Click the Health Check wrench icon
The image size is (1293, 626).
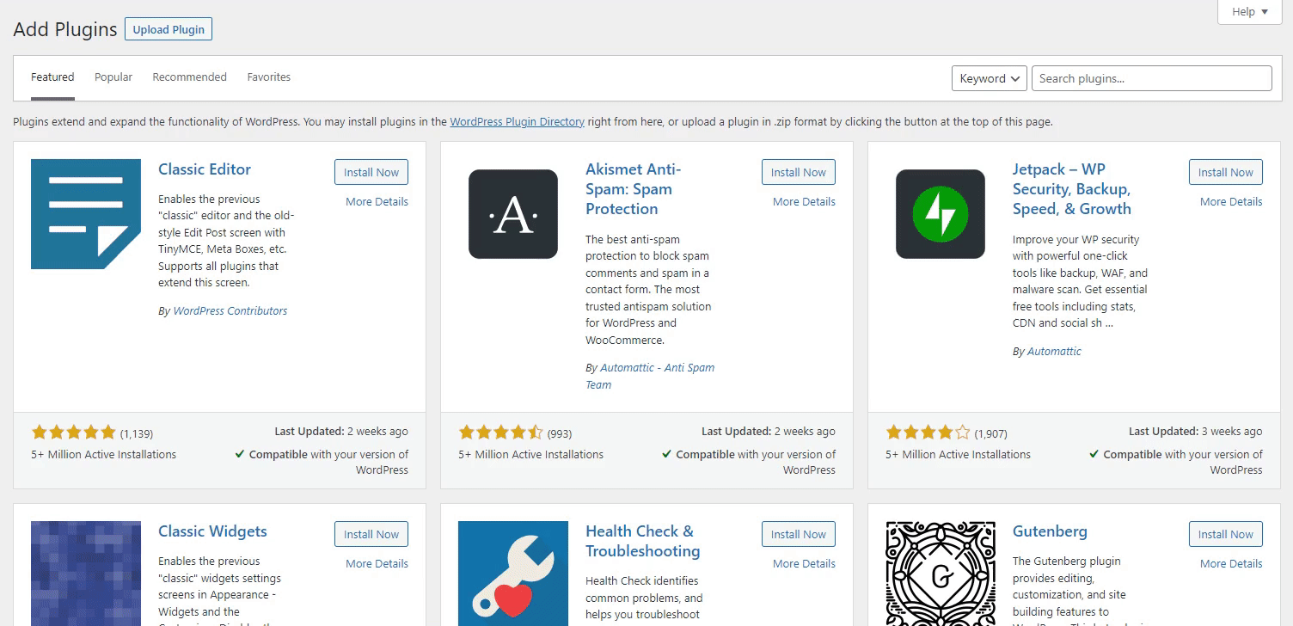coord(513,574)
